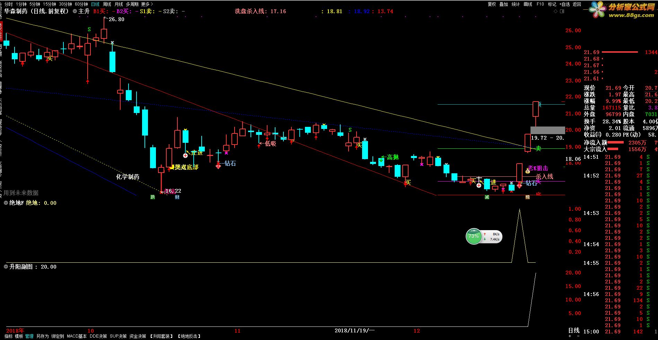Open the 模板 template menu
The height and width of the screenshot is (340, 658).
pyautogui.click(x=19, y=336)
